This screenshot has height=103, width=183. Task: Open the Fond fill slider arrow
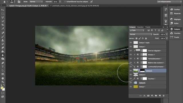pyautogui.click(x=167, y=38)
